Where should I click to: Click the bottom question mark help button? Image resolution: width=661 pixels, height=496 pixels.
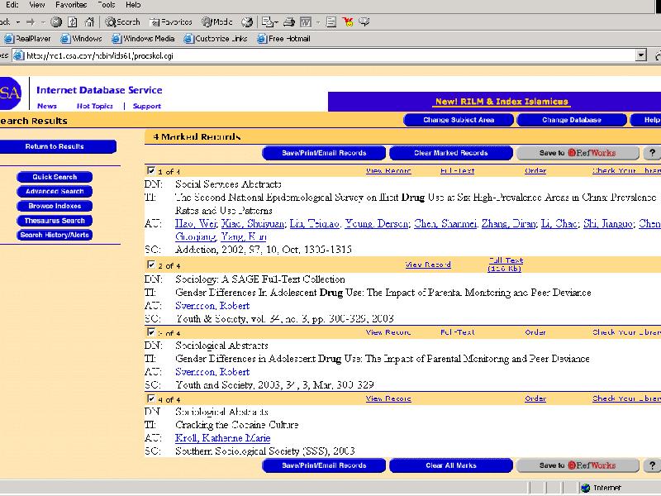click(652, 465)
